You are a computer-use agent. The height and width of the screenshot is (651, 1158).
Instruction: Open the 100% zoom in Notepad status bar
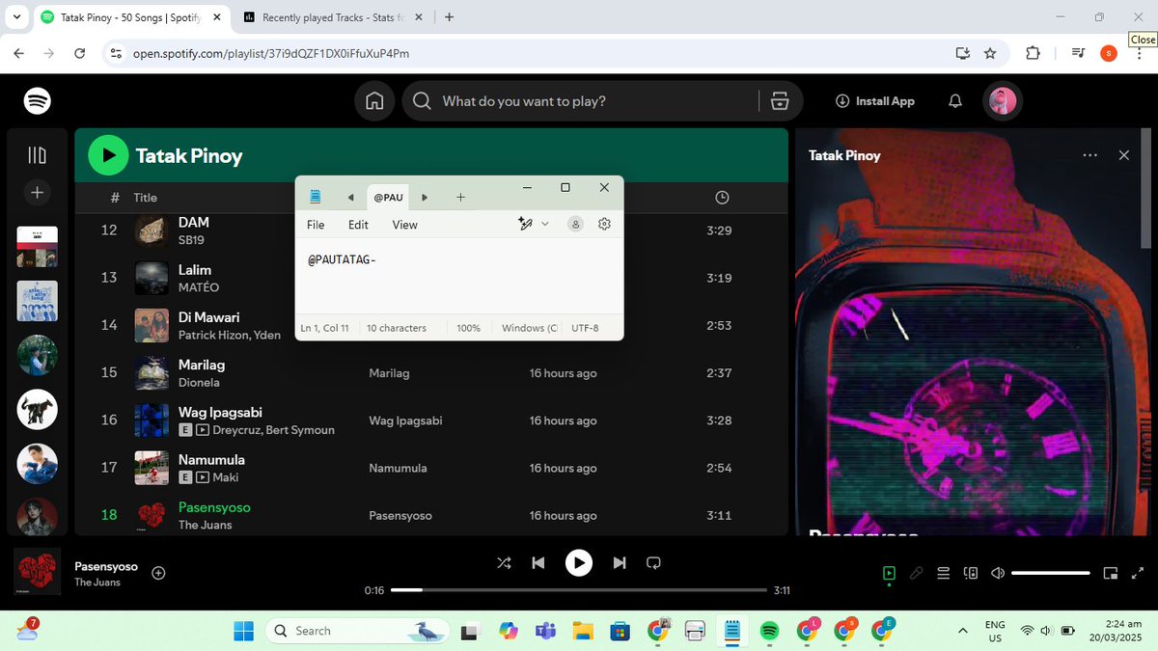point(469,328)
